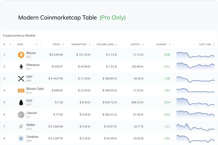The height and width of the screenshot is (145, 218).
Task: Sort by Volume (24H) column header
Action: coord(105,45)
